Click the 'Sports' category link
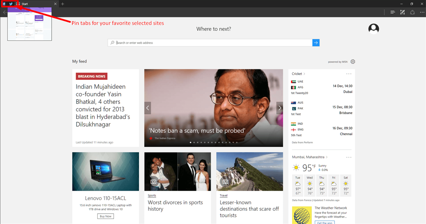This screenshot has height=224, width=426. (x=152, y=195)
